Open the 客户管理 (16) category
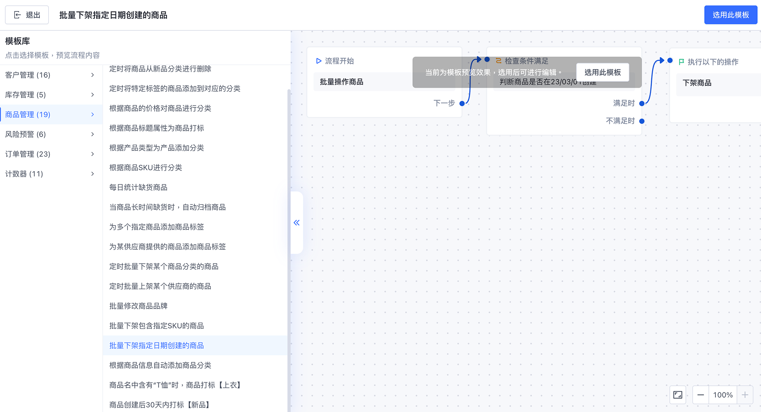This screenshot has height=412, width=761. (x=51, y=75)
